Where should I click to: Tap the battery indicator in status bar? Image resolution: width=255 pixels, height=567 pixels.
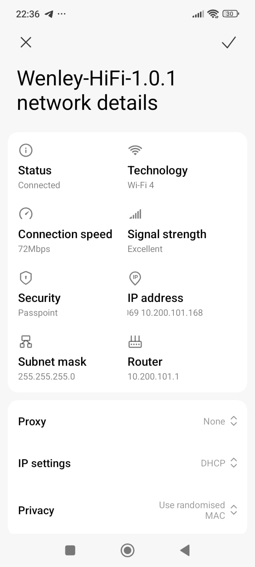tap(231, 14)
